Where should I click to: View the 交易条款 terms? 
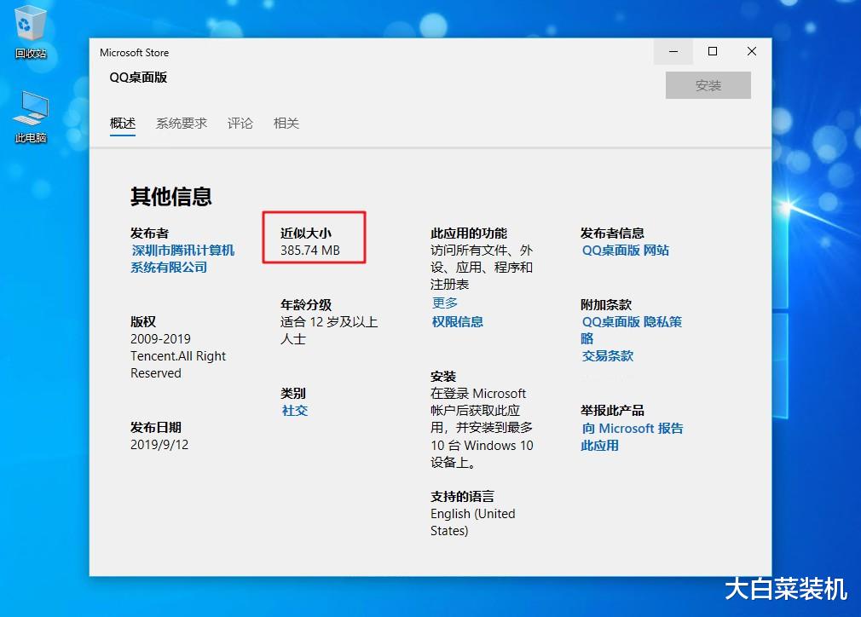coord(607,355)
